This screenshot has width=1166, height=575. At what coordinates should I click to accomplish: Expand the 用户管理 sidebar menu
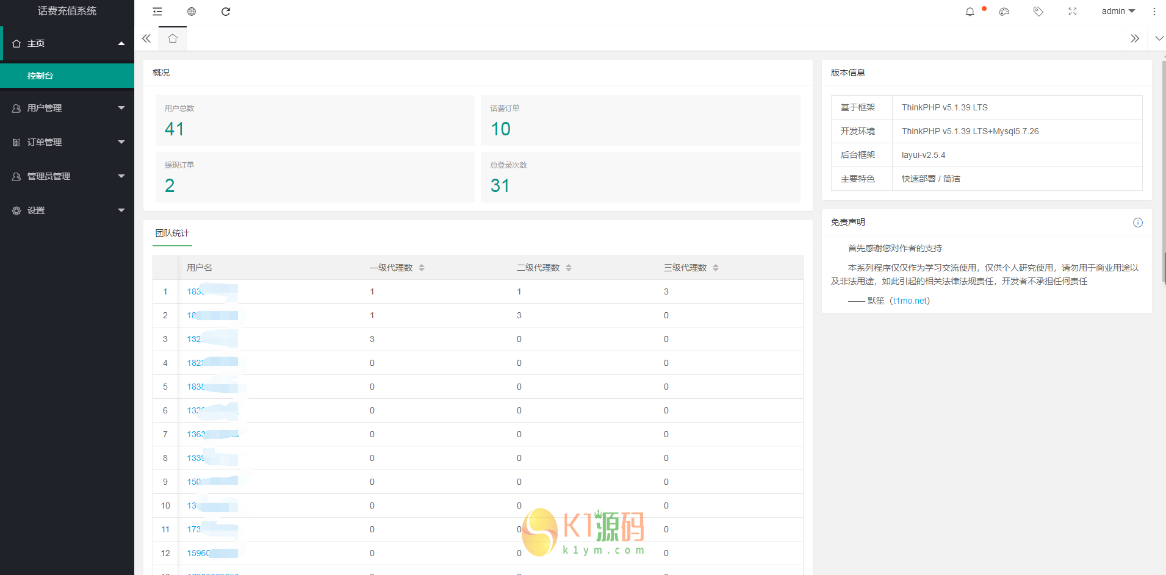tap(67, 108)
